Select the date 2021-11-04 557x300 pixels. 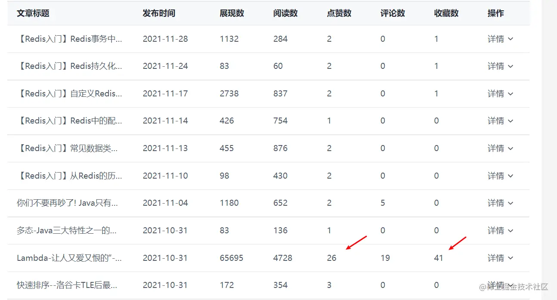point(165,203)
